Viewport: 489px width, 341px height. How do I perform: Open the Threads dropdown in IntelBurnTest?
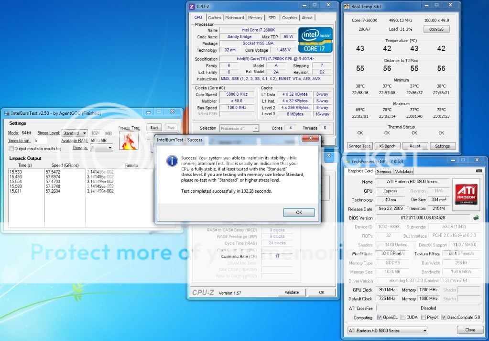102,148
